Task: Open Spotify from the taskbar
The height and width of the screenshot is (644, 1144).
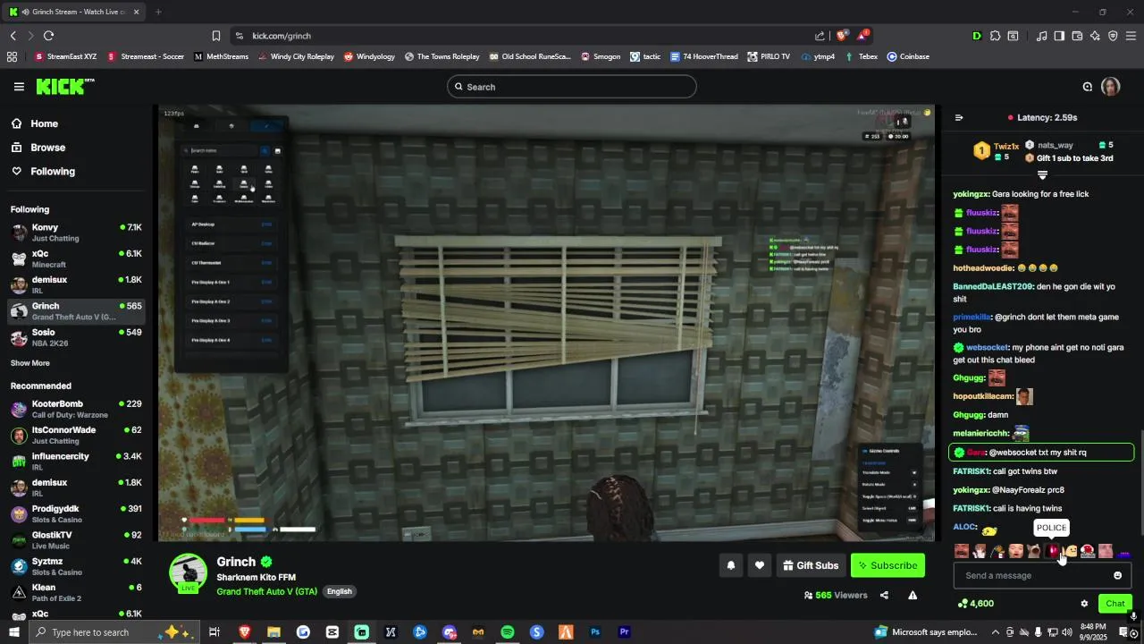Action: point(508,632)
